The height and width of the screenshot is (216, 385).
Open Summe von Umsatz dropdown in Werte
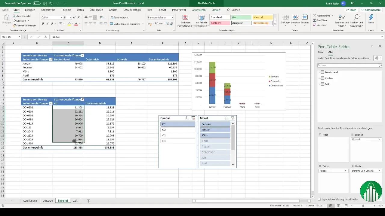(x=379, y=171)
